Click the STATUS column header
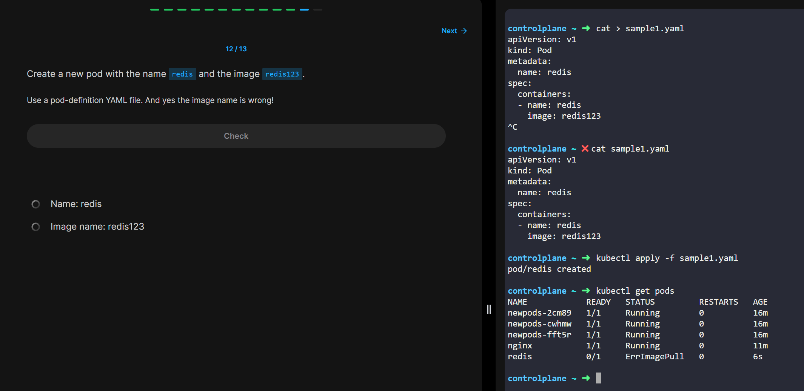This screenshot has height=391, width=804. (640, 302)
